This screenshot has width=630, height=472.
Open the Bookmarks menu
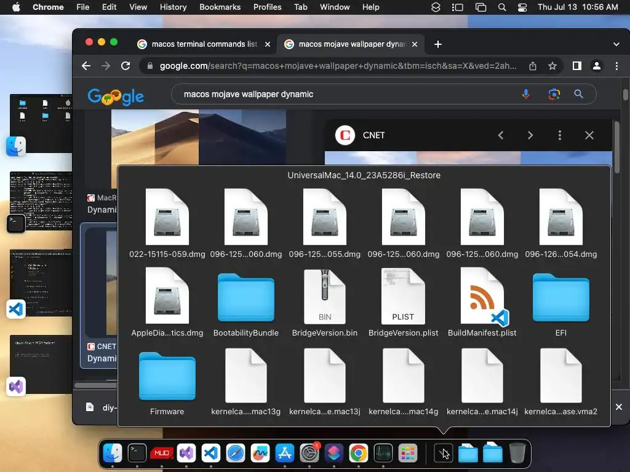click(220, 7)
